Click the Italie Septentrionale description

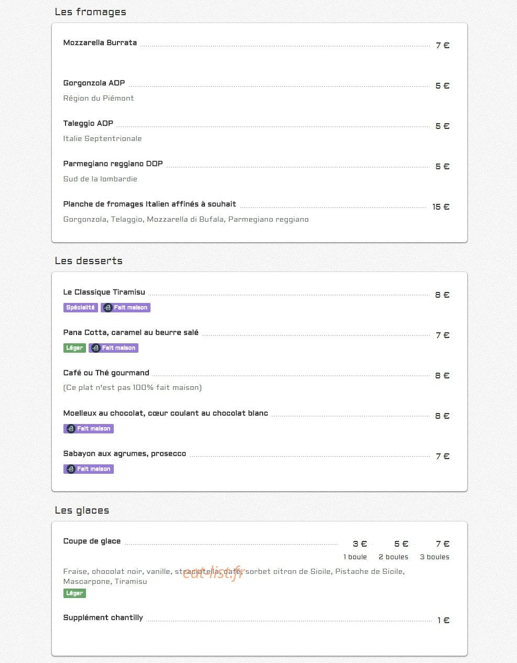coord(102,138)
